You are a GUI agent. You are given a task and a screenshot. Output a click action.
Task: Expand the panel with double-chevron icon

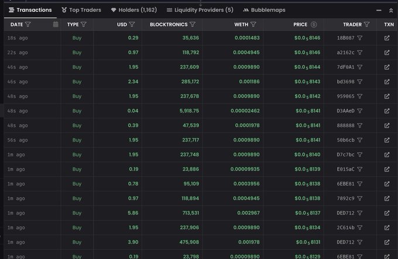(x=391, y=10)
